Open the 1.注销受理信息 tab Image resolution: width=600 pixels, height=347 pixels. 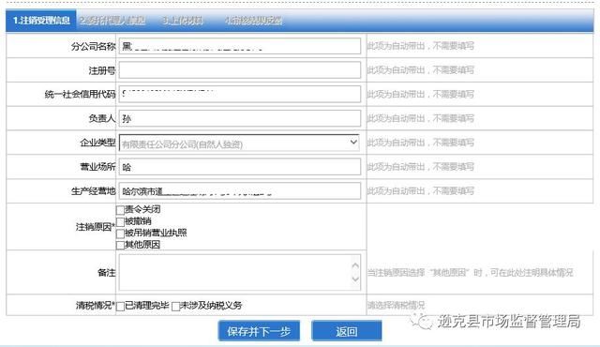tap(41, 21)
